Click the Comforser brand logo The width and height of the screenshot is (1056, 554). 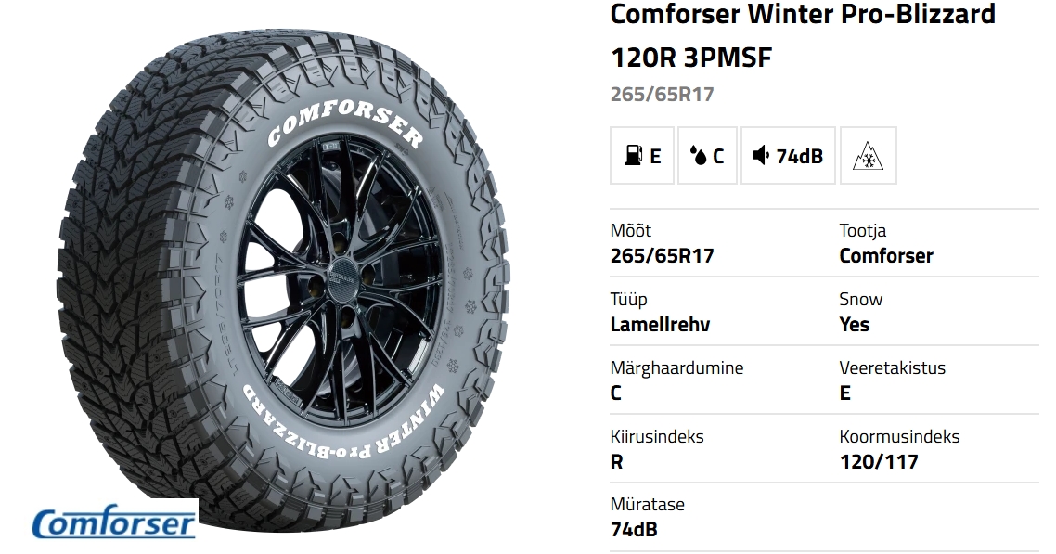114,523
